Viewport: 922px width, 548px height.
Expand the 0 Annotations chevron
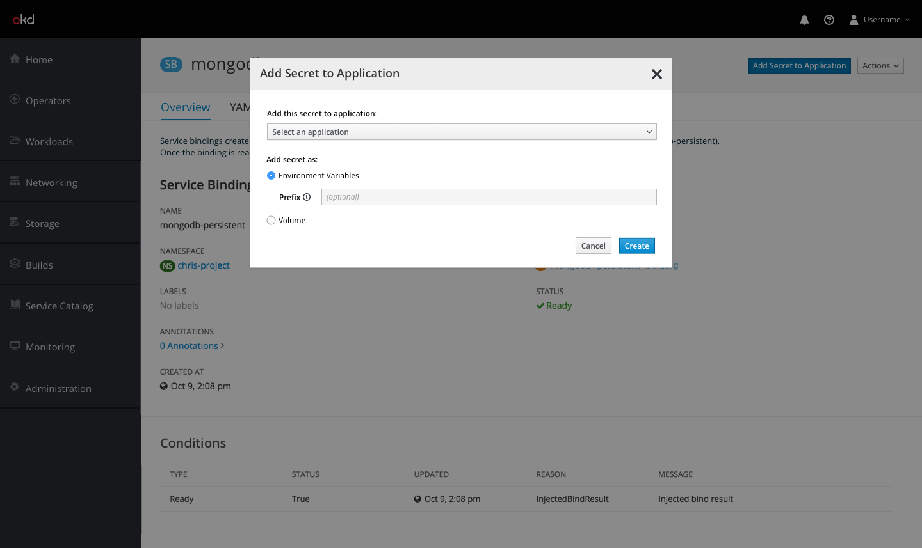[x=222, y=346]
